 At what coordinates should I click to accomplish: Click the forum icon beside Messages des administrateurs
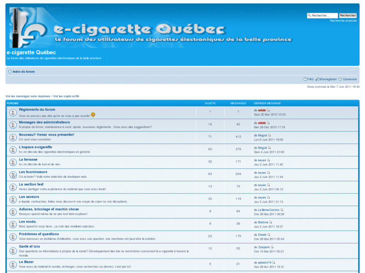tap(13, 125)
